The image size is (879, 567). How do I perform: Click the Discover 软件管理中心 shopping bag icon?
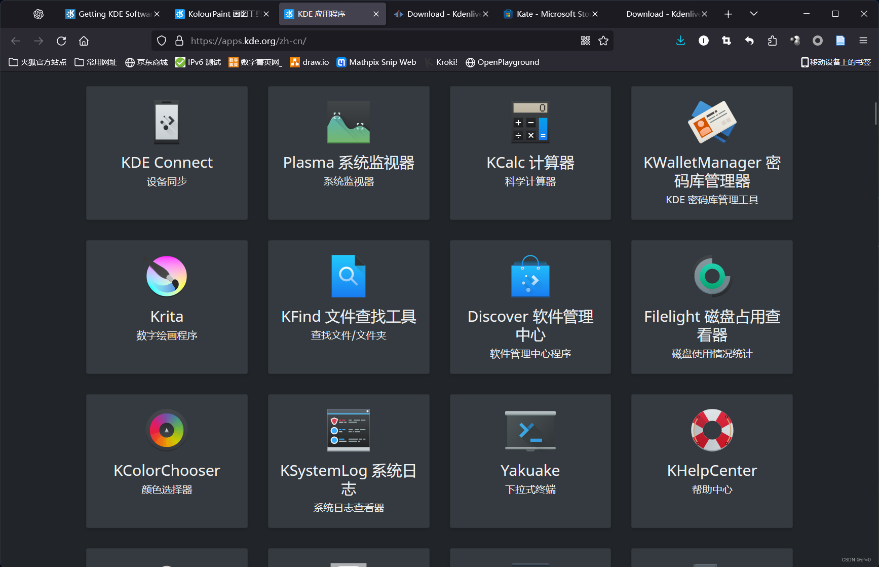[x=530, y=277]
